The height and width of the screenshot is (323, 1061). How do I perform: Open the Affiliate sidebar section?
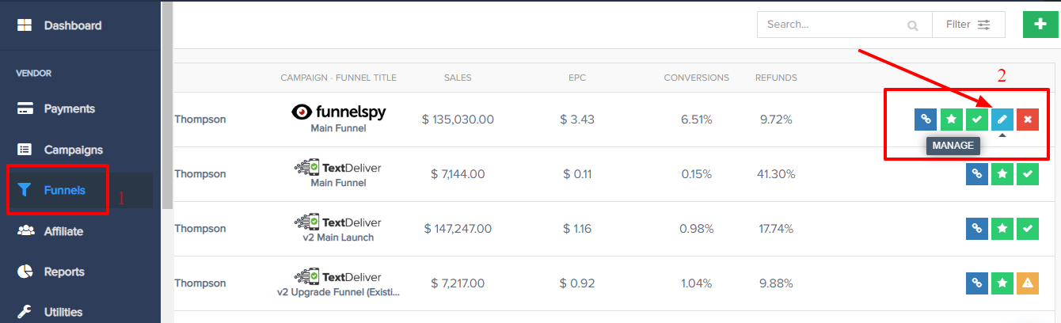(63, 231)
